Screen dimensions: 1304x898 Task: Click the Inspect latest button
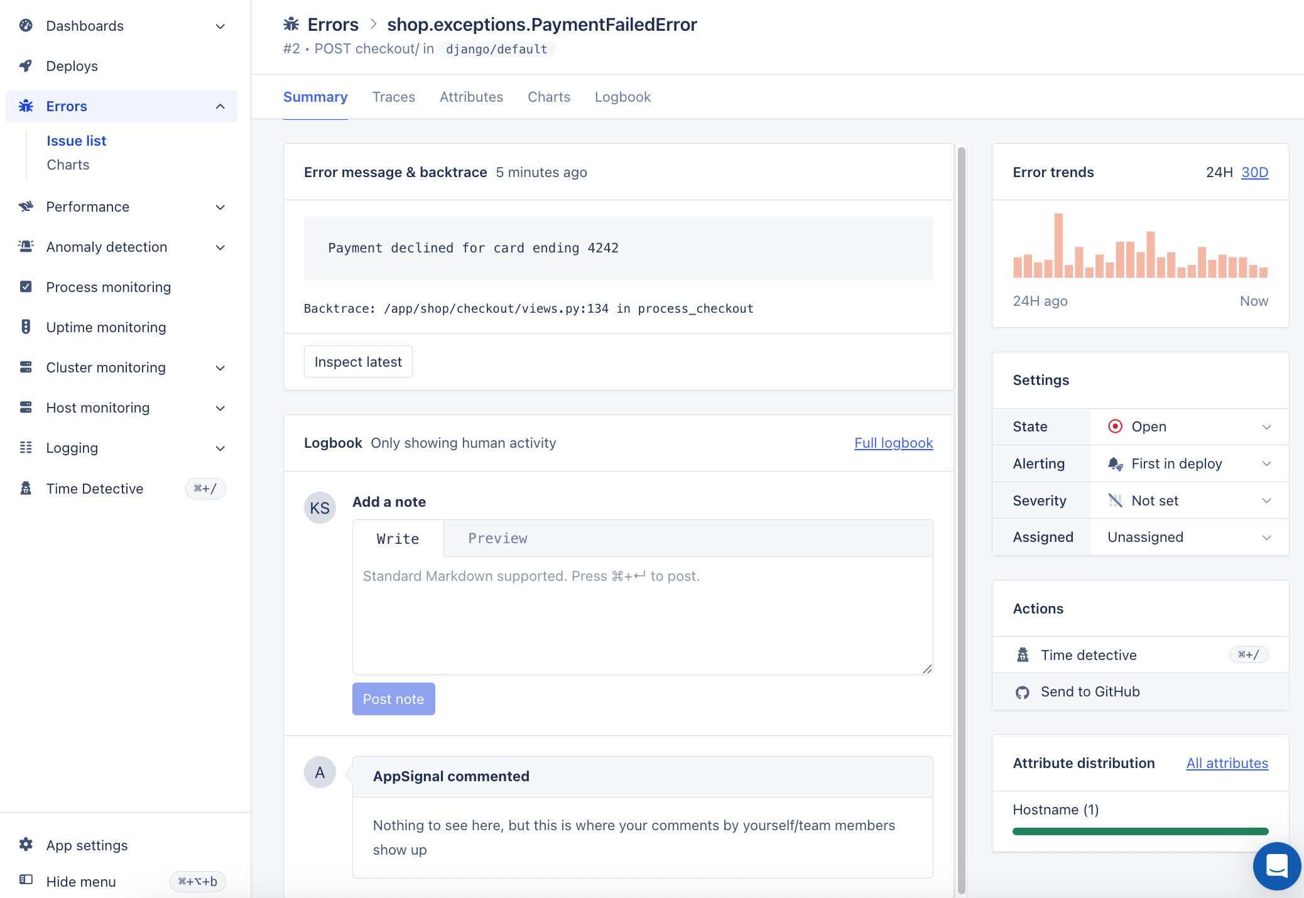tap(358, 362)
